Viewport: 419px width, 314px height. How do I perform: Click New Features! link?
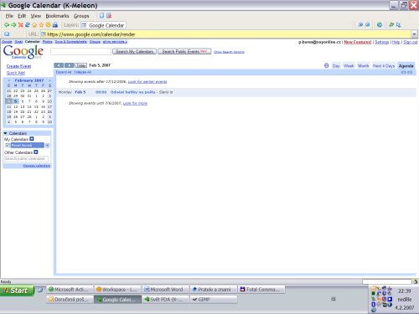(x=358, y=42)
